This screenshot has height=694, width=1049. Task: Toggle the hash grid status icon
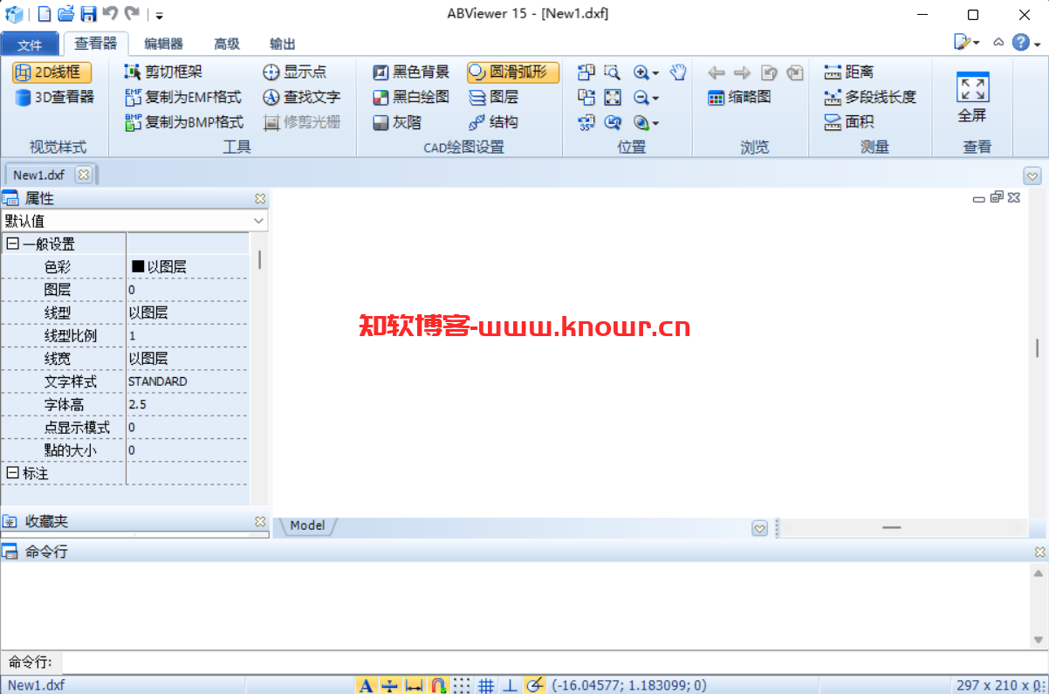[486, 685]
